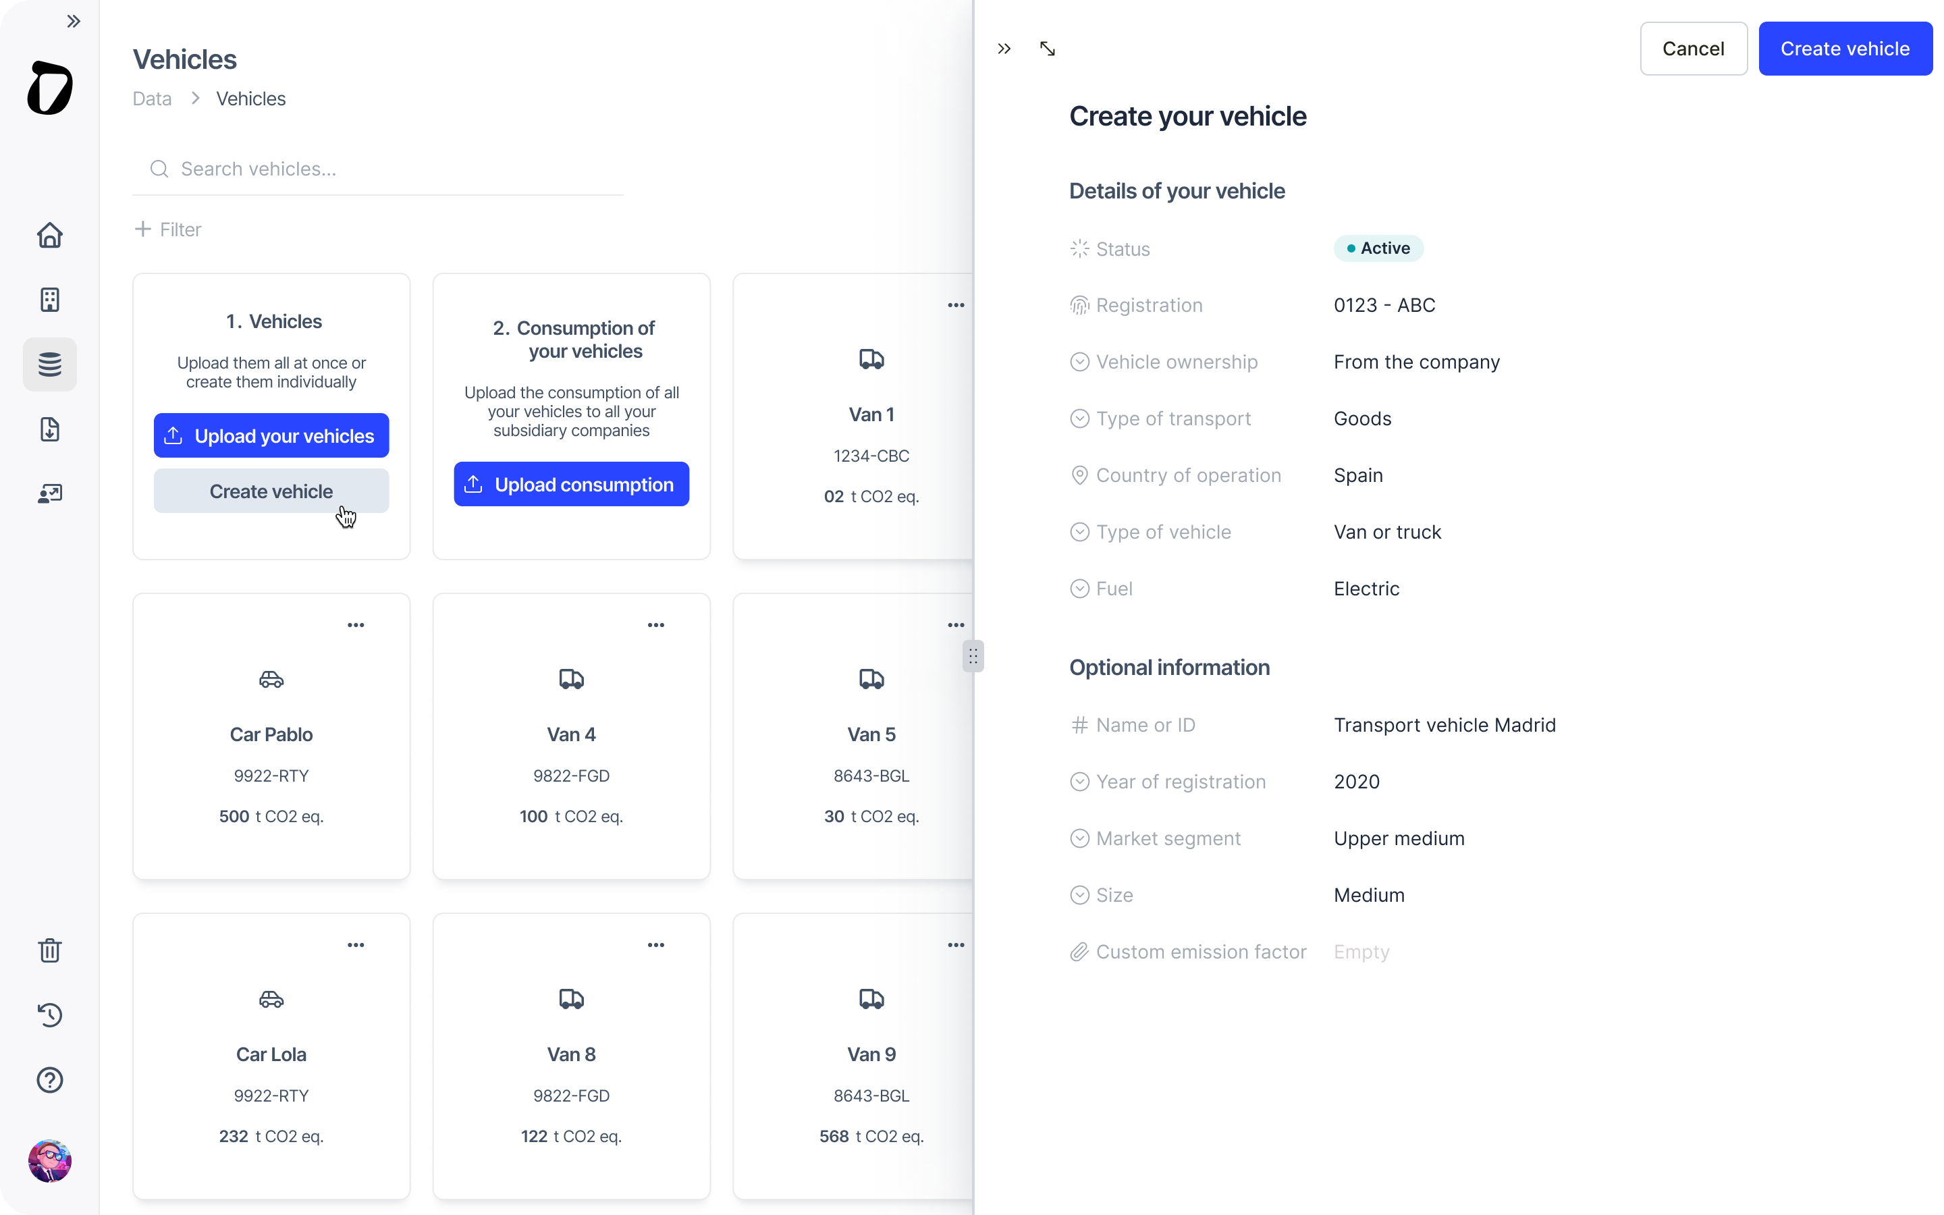The height and width of the screenshot is (1215, 1944).
Task: Click the building icon in sidebar
Action: coord(50,300)
